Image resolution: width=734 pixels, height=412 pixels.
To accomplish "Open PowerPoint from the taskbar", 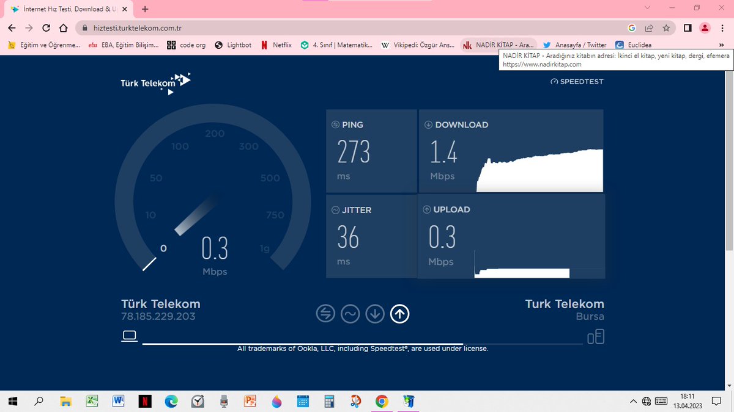I will tap(250, 401).
